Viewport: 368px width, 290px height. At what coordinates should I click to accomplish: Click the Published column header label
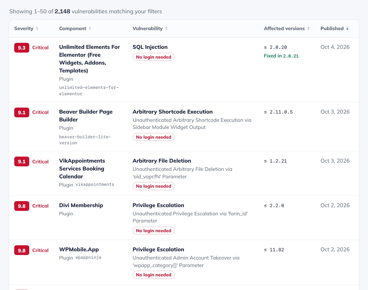(x=332, y=28)
